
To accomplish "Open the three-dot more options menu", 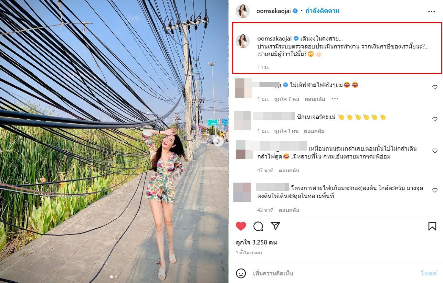I will (432, 11).
